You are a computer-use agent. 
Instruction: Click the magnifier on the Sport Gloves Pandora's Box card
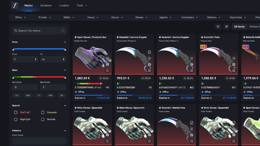107,70
